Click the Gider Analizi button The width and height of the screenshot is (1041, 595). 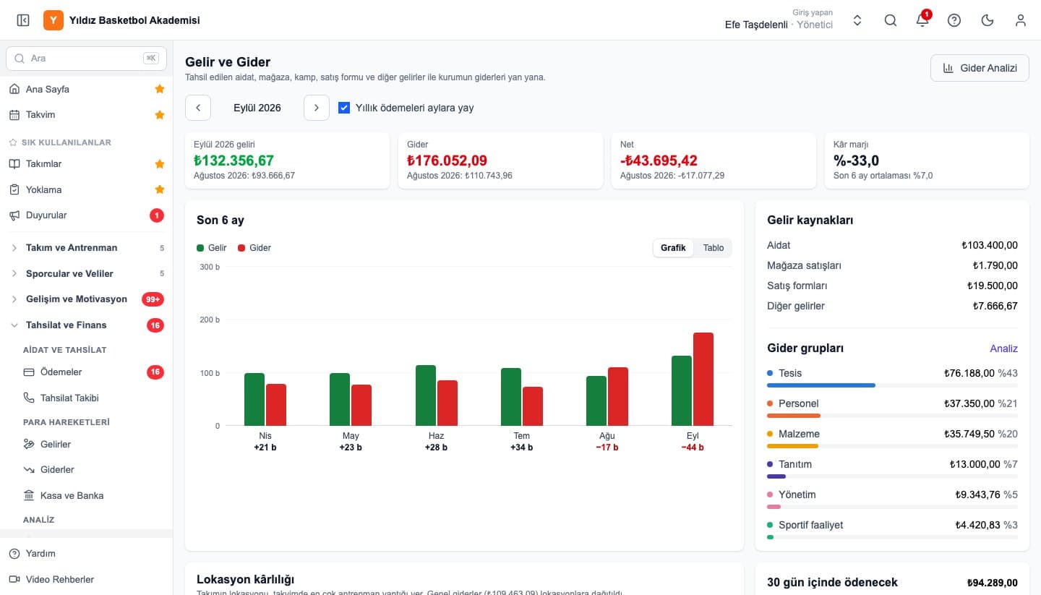(x=980, y=68)
